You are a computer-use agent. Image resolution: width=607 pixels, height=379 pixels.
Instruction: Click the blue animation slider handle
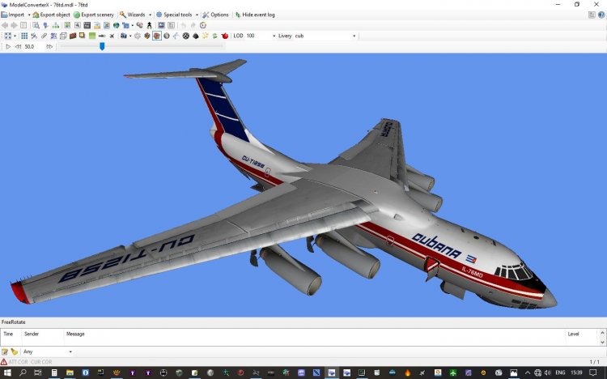[x=102, y=46]
